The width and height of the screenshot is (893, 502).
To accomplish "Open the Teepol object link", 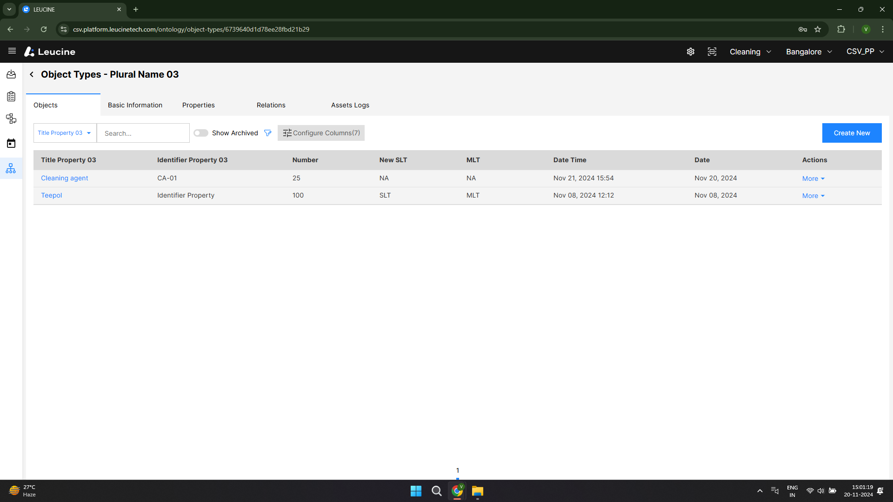I will click(51, 195).
